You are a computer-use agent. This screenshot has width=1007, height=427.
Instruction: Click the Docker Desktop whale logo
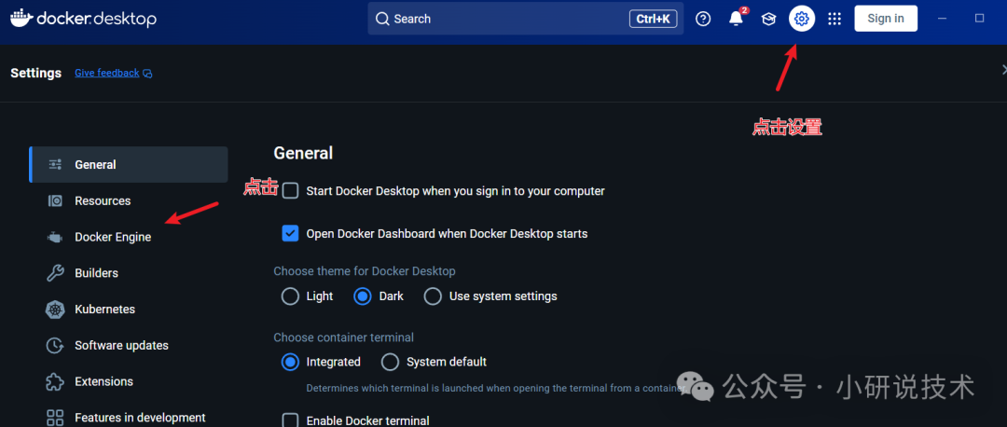tap(21, 18)
